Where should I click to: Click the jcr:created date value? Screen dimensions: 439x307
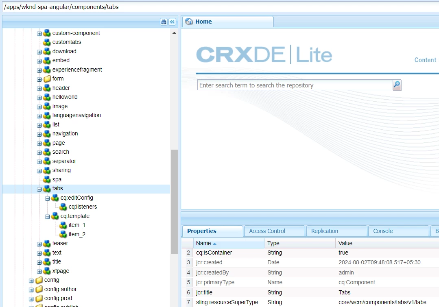[379, 263]
